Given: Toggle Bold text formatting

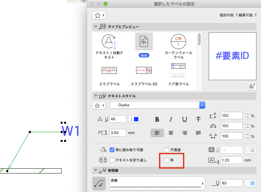Looking at the screenshot, I should click(157, 119).
